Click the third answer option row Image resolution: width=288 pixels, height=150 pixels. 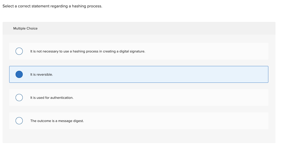[139, 98]
